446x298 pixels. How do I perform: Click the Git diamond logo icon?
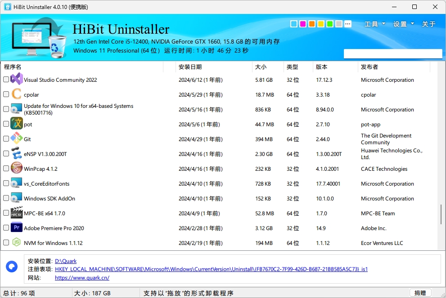coord(17,138)
